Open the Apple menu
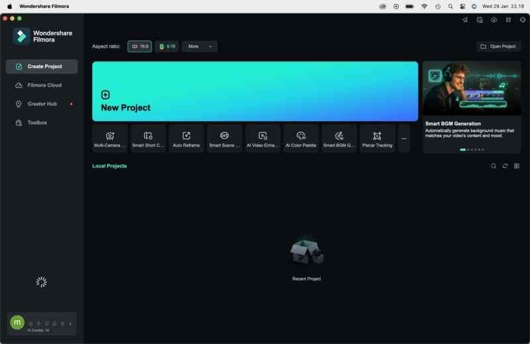This screenshot has width=530, height=344. (9, 6)
